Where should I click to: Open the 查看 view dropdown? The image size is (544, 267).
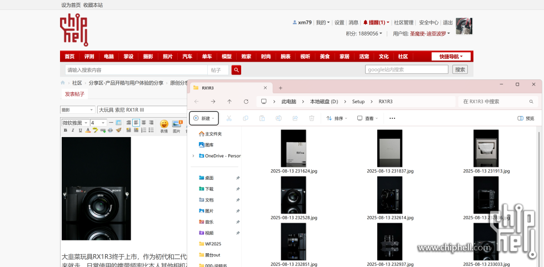point(367,118)
